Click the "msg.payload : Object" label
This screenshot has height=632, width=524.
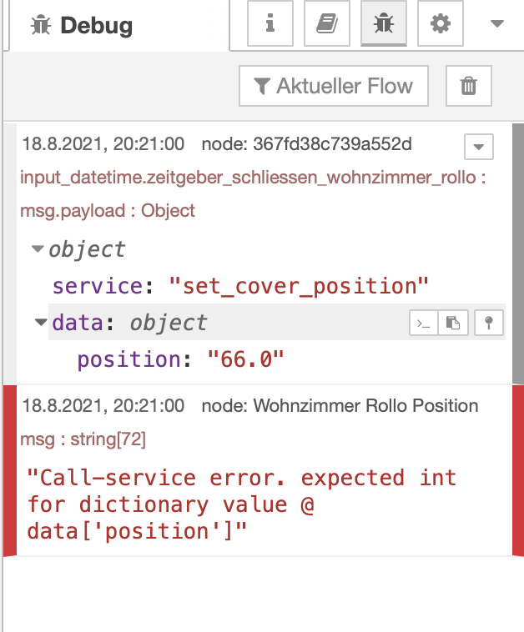point(108,211)
